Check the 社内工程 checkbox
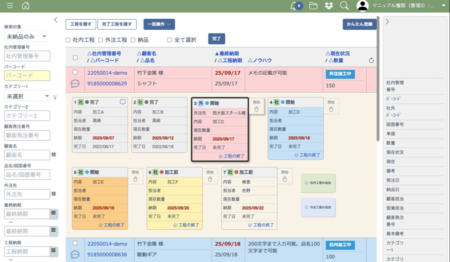The image size is (450, 262). [68, 40]
